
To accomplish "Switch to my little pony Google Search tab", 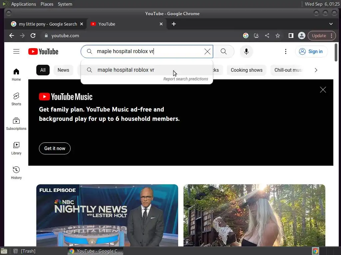I will point(45,24).
